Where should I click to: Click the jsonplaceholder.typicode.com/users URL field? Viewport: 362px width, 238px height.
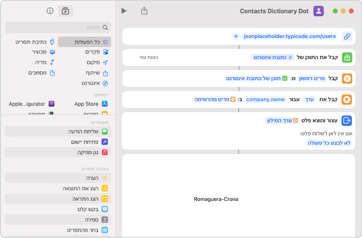pyautogui.click(x=290, y=36)
